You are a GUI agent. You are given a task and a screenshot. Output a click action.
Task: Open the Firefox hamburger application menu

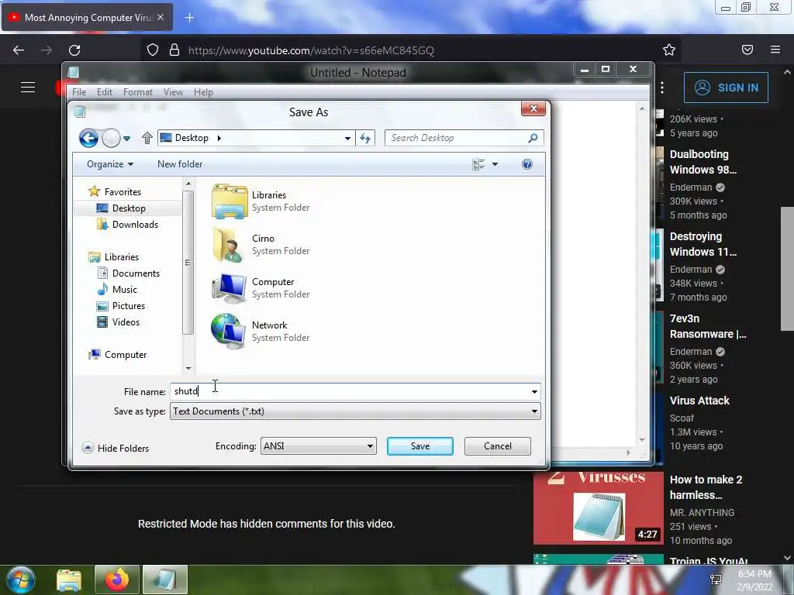pos(775,50)
